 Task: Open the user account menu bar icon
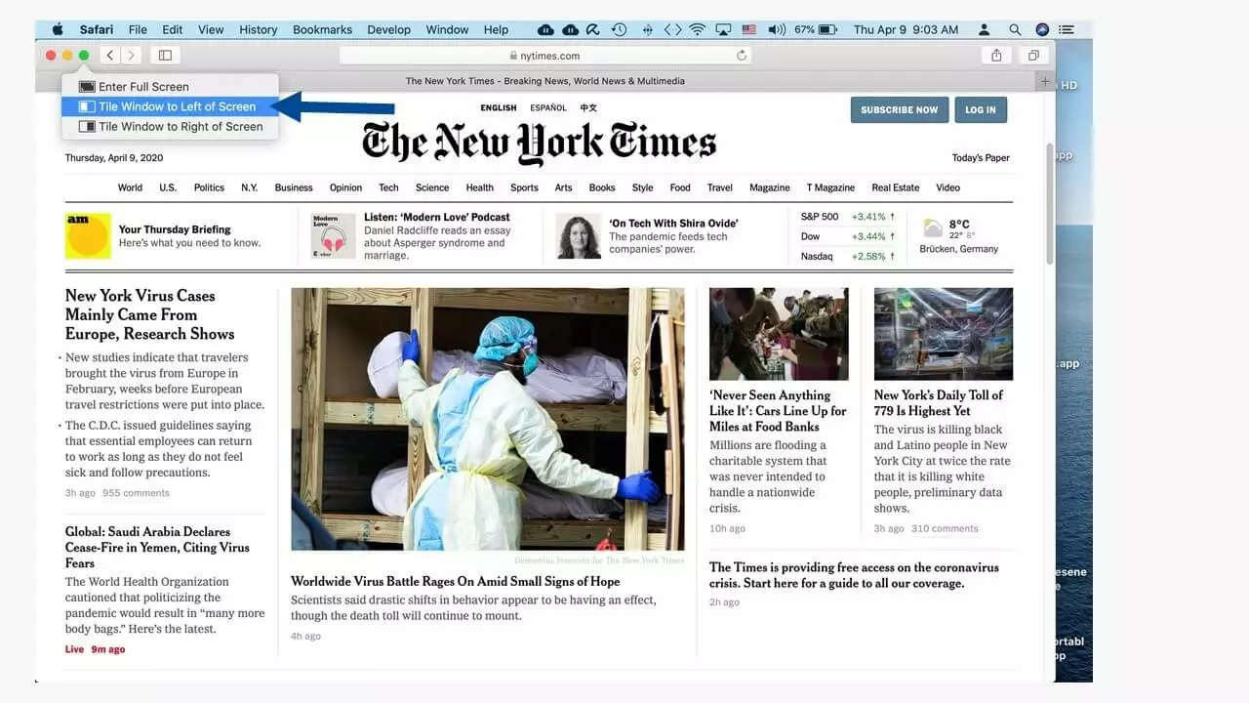point(986,29)
